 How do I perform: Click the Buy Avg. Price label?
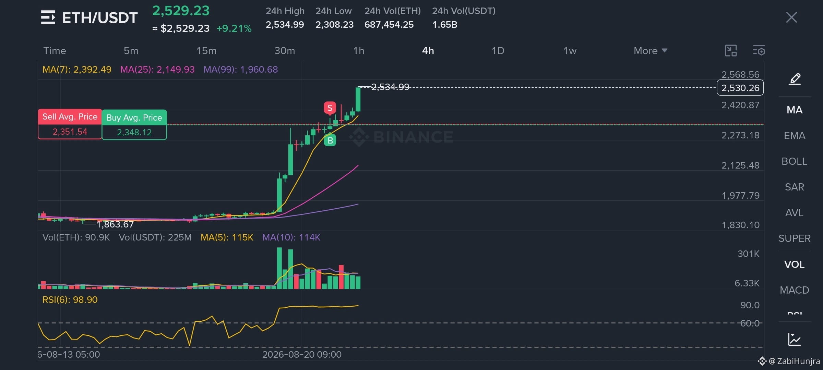point(134,118)
